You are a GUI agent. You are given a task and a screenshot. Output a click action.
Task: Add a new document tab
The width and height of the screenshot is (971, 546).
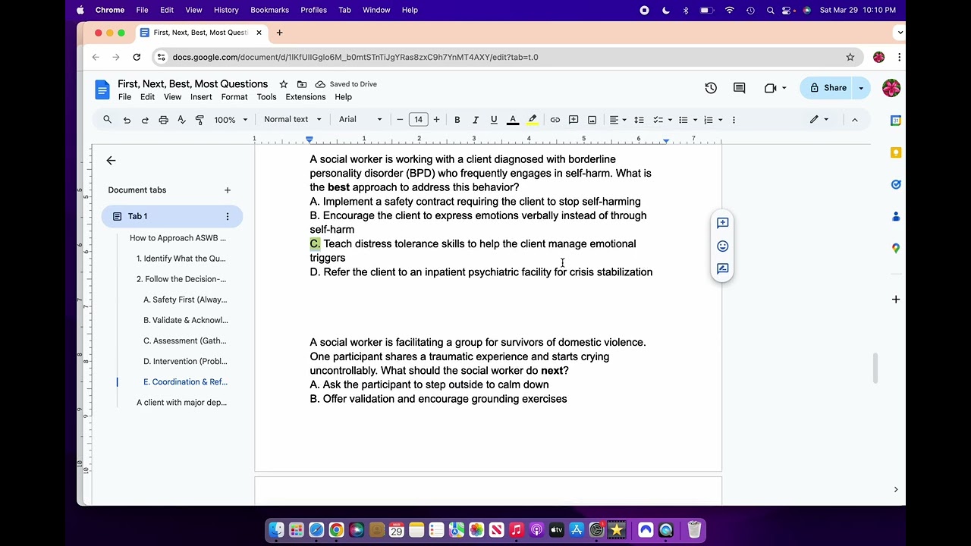[227, 190]
